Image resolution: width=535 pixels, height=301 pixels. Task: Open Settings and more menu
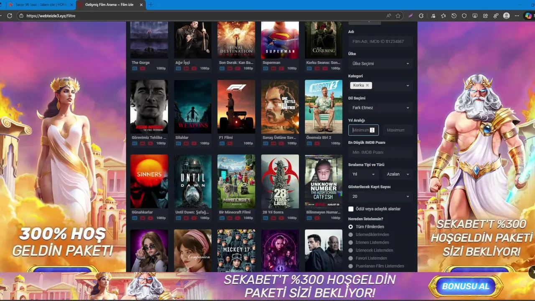tap(517, 15)
